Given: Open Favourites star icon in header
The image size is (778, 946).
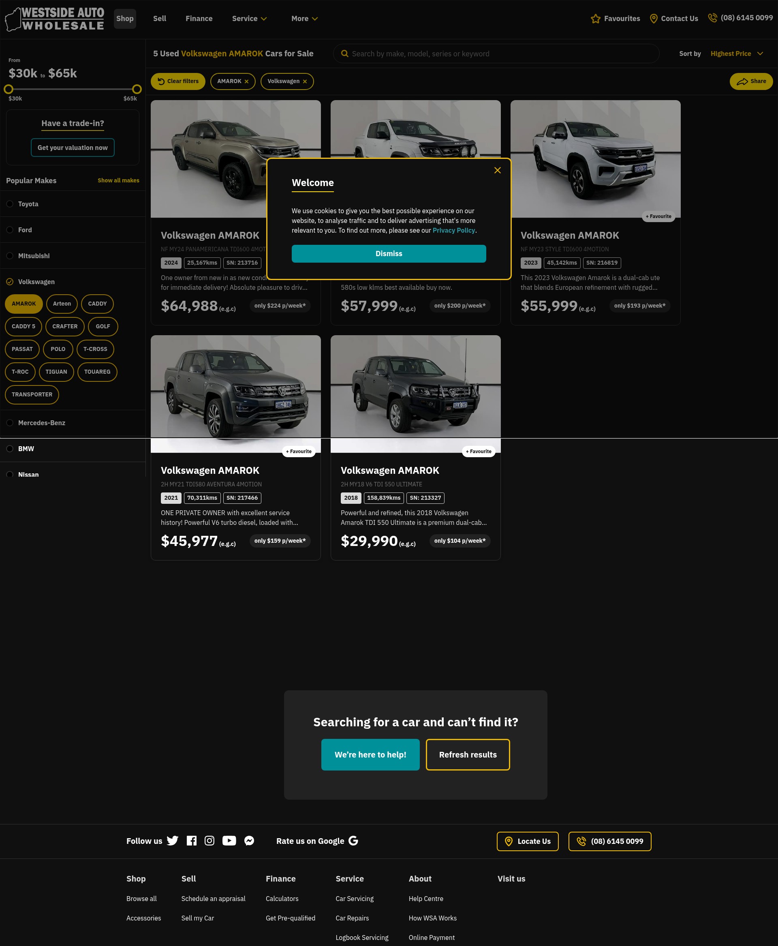Looking at the screenshot, I should (x=595, y=19).
